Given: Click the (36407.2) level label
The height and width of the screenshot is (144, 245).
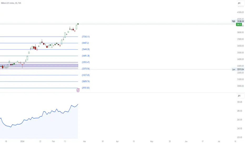Looking at the screenshot, I should click(85, 43).
